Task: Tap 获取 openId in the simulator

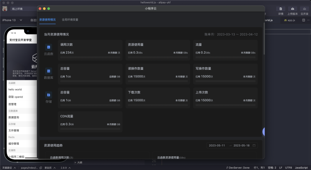Action: click(x=22, y=97)
